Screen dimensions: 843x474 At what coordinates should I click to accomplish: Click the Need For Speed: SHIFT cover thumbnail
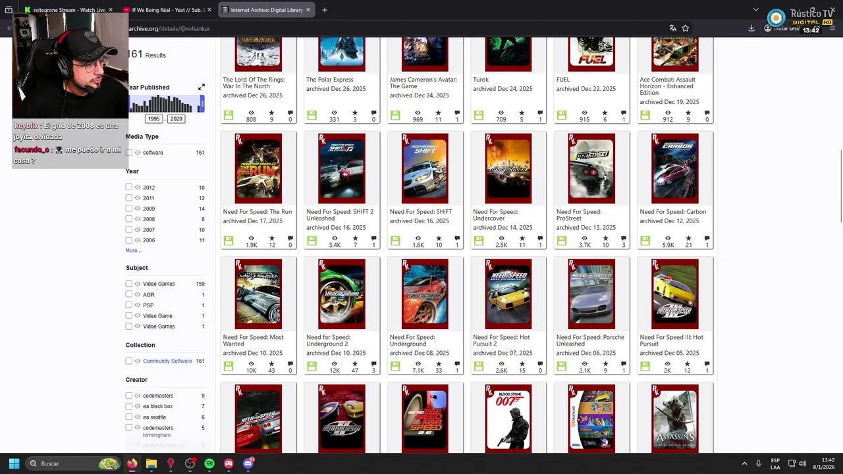[425, 169]
